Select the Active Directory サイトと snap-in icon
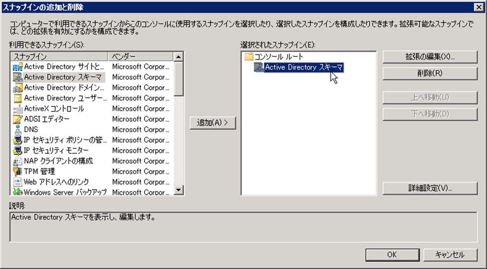487x269 pixels. (x=18, y=67)
